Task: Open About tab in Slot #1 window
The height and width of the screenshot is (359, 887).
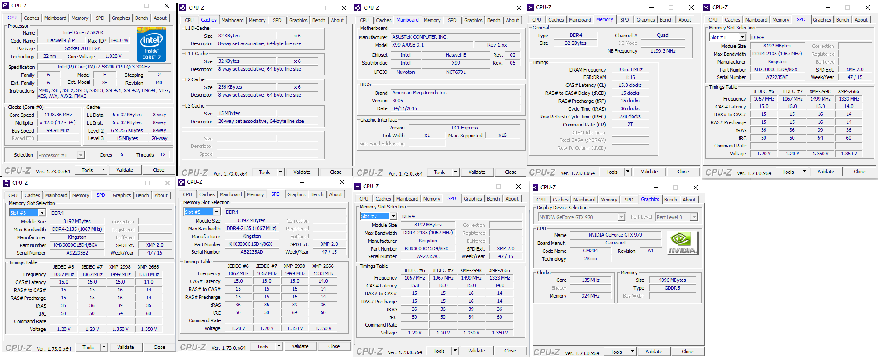Action: (x=861, y=20)
